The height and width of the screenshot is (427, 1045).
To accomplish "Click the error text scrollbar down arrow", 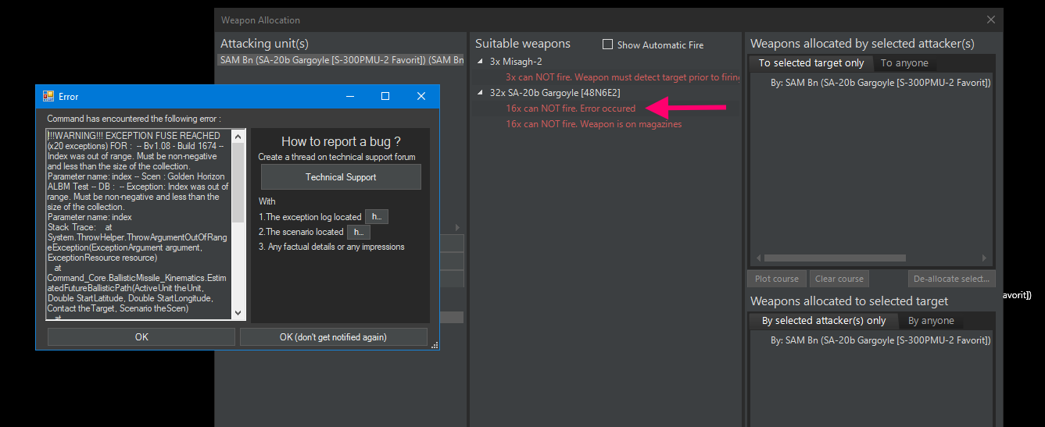I will pos(239,313).
